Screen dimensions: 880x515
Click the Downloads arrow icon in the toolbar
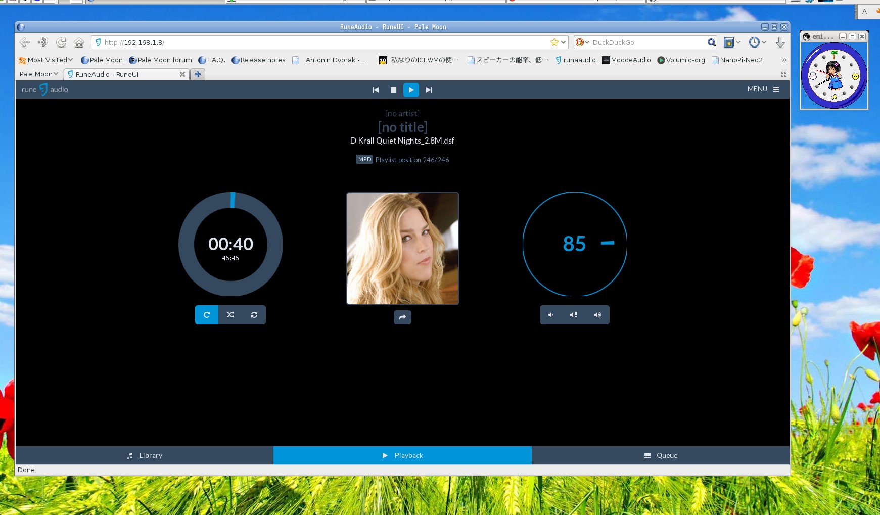pyautogui.click(x=781, y=42)
